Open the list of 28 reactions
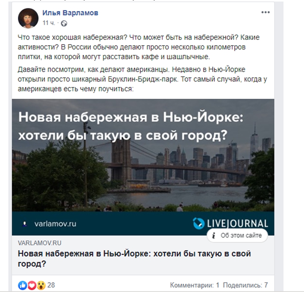 [x=51, y=285]
